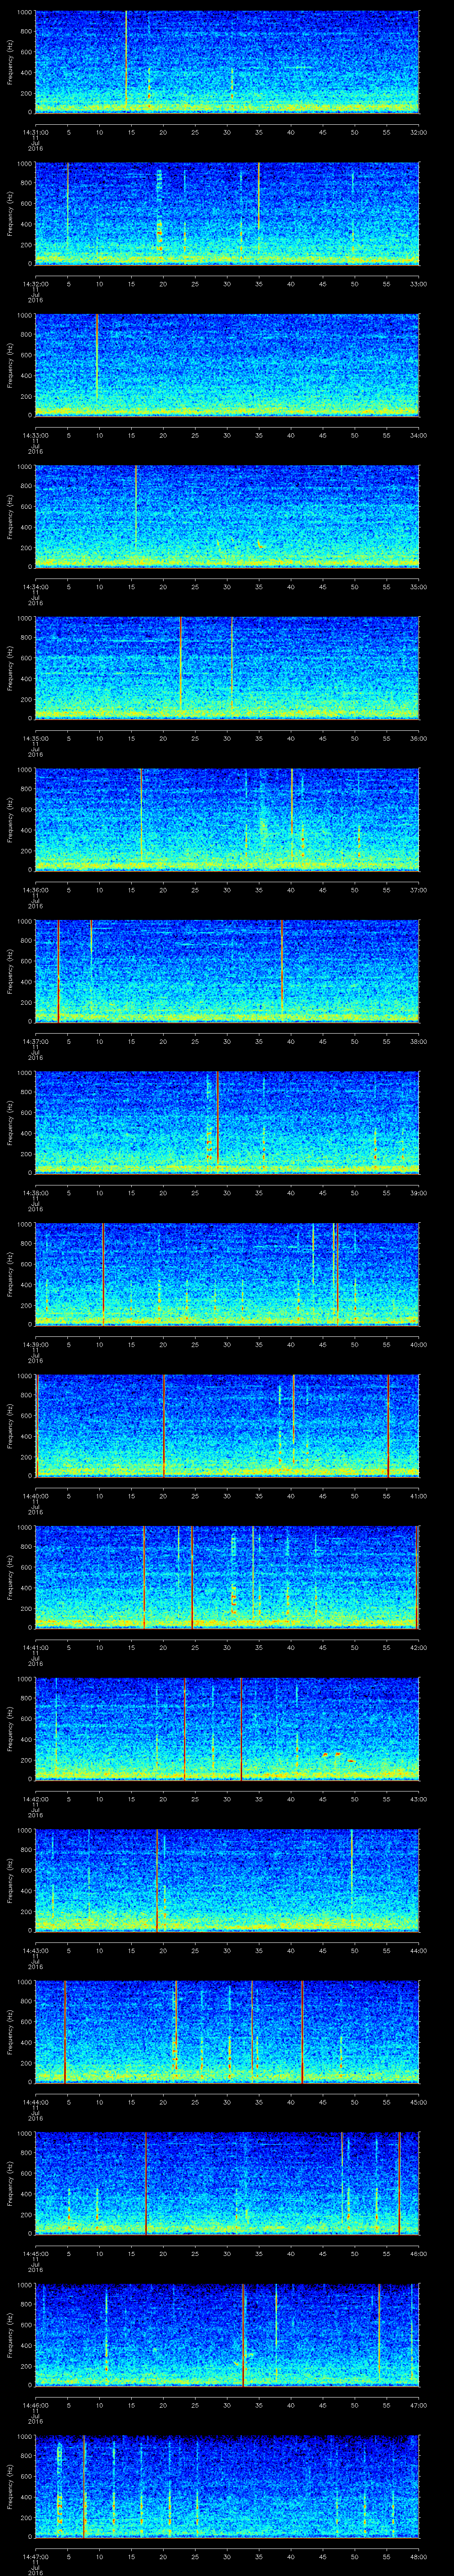Viewport: 454px width, 2576px height.
Task: Click the '14:46:00' start time label
Action: pos(35,2405)
